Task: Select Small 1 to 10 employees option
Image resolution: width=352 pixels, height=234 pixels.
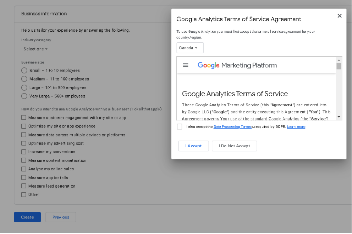Action: 24,71
